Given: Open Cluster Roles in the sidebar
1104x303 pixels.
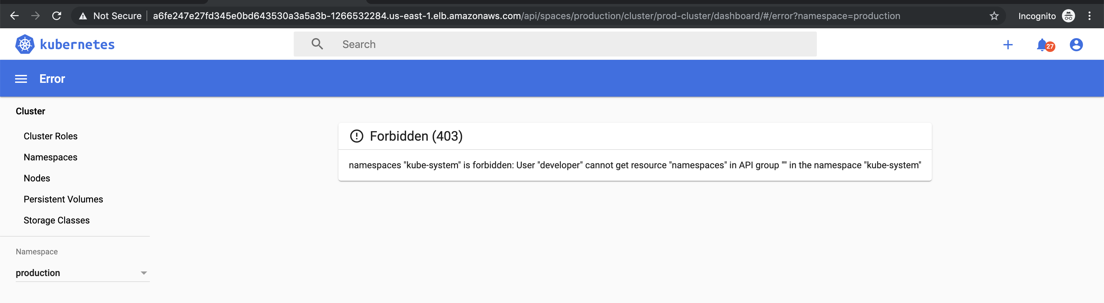Looking at the screenshot, I should 51,136.
